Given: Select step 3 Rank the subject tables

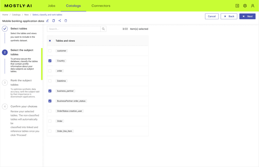Looking at the screenshot, I should click(21, 83).
